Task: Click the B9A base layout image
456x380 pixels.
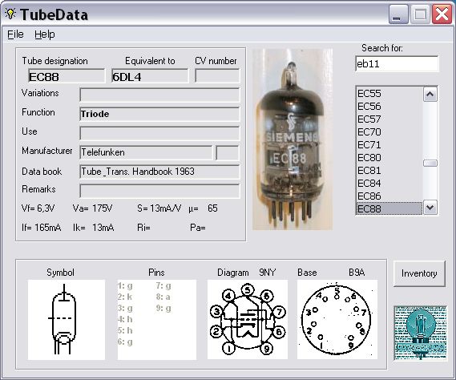Action: tap(337, 320)
